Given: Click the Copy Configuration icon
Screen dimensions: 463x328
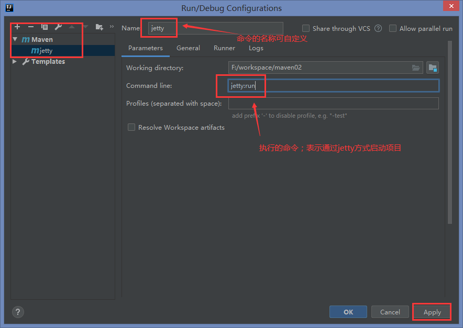Looking at the screenshot, I should coord(45,27).
